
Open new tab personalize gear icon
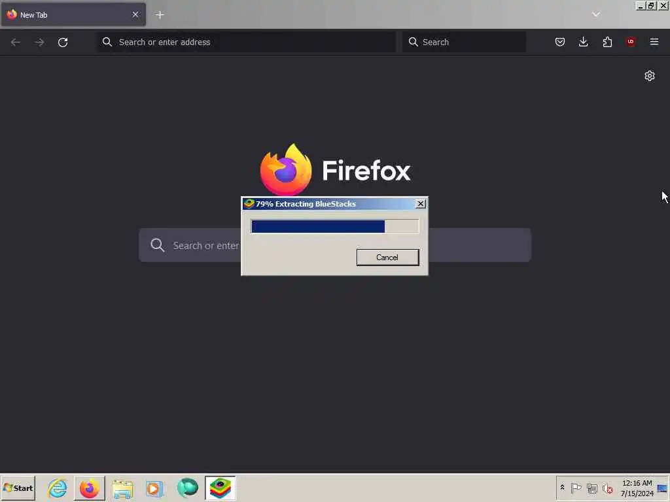[x=650, y=76]
